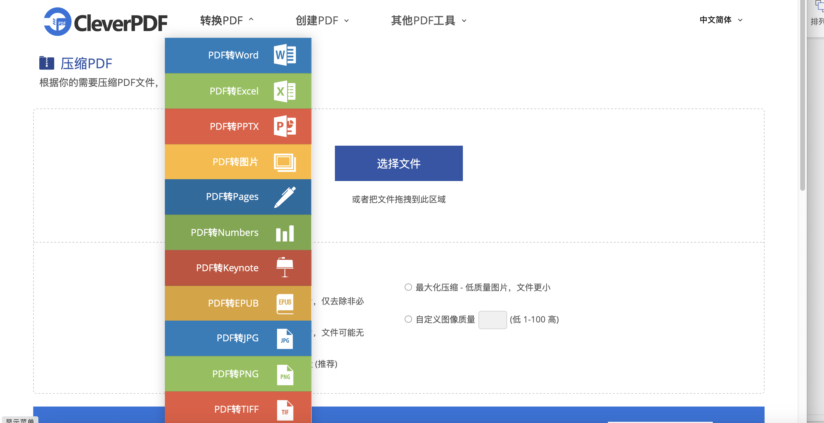Click the PNG file icon

285,375
